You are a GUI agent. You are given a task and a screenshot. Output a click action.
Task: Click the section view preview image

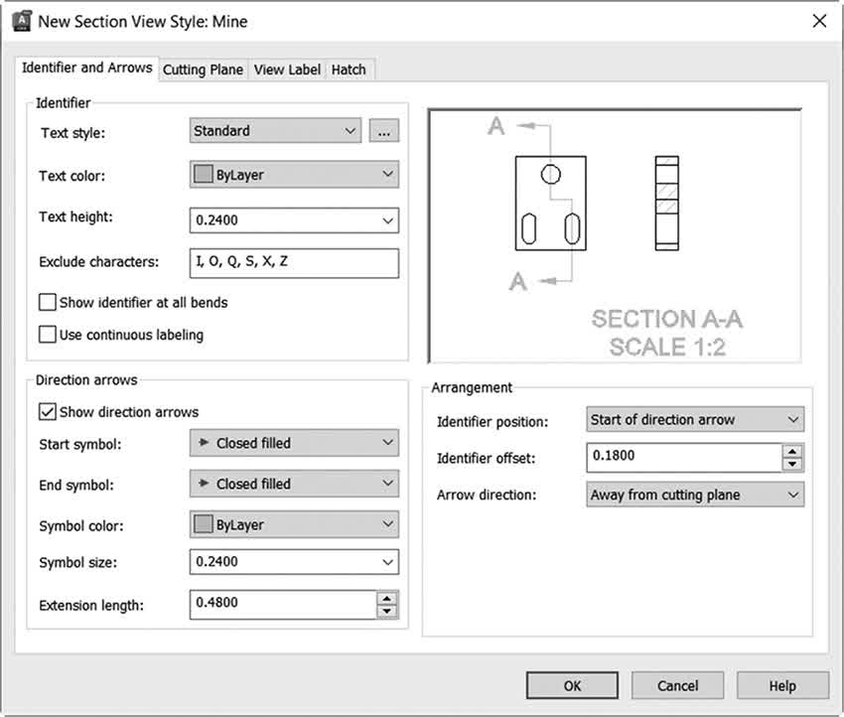point(615,235)
